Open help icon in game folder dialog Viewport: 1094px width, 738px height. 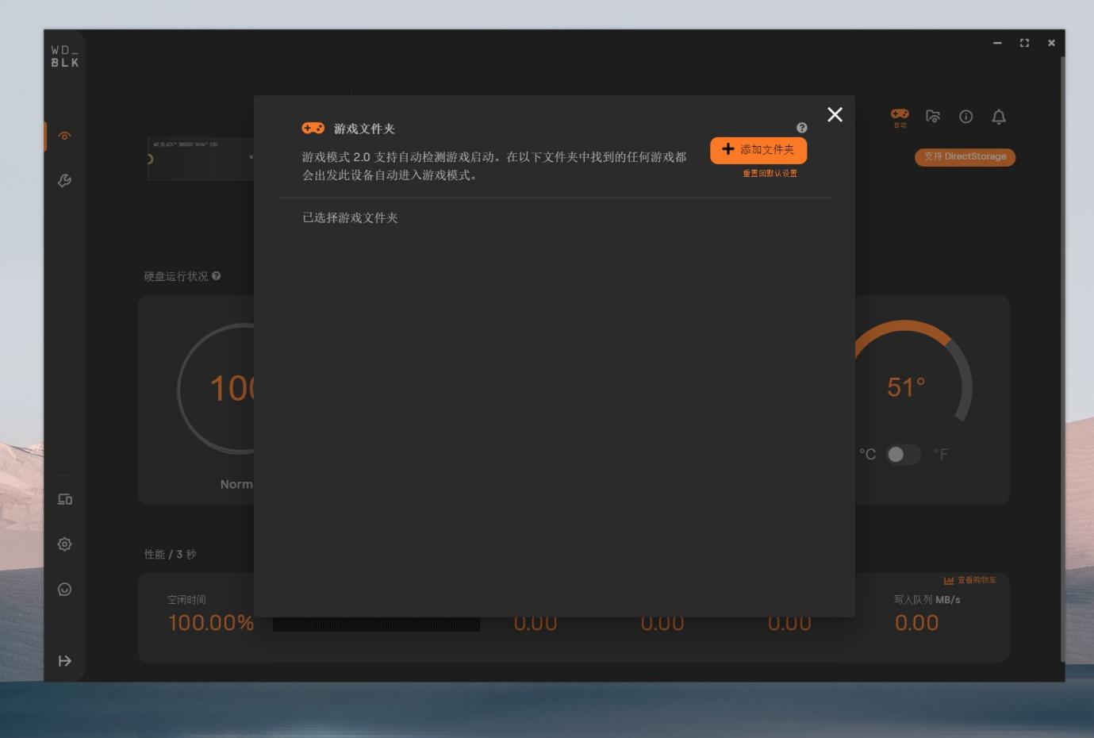[801, 128]
